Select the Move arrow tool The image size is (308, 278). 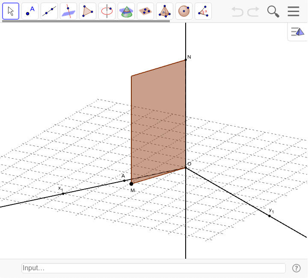point(11,11)
